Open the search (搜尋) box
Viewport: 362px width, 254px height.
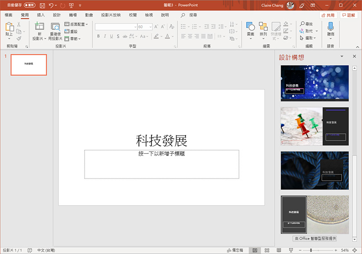pyautogui.click(x=189, y=15)
